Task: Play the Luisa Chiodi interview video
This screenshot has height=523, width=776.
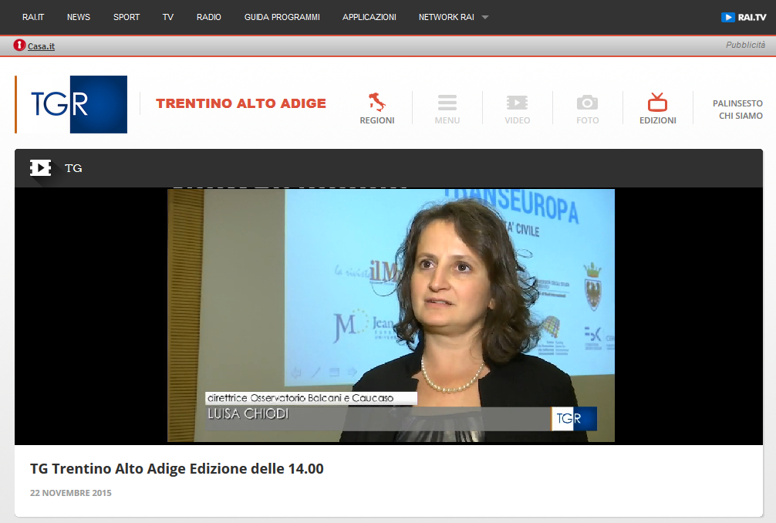Action: coord(390,315)
